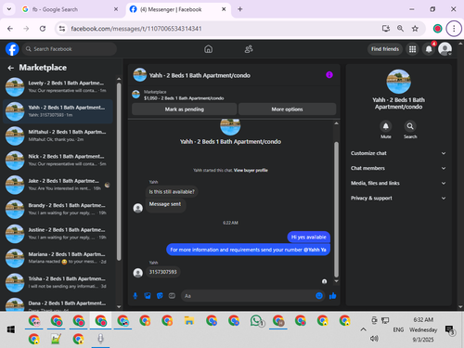Open the Facebook menu grid icon

(412, 49)
